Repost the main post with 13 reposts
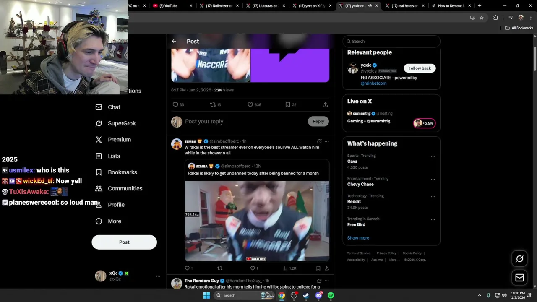This screenshot has width=537, height=302. [215, 104]
